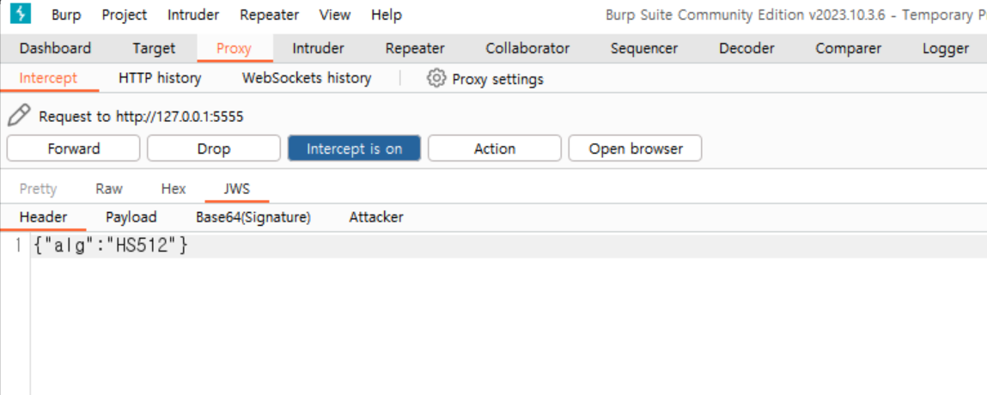987x395 pixels.
Task: Open the Burp menu
Action: coord(66,15)
